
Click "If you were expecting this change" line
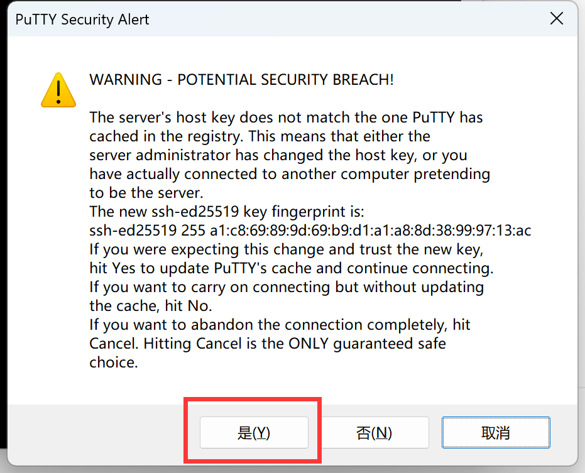pyautogui.click(x=286, y=249)
